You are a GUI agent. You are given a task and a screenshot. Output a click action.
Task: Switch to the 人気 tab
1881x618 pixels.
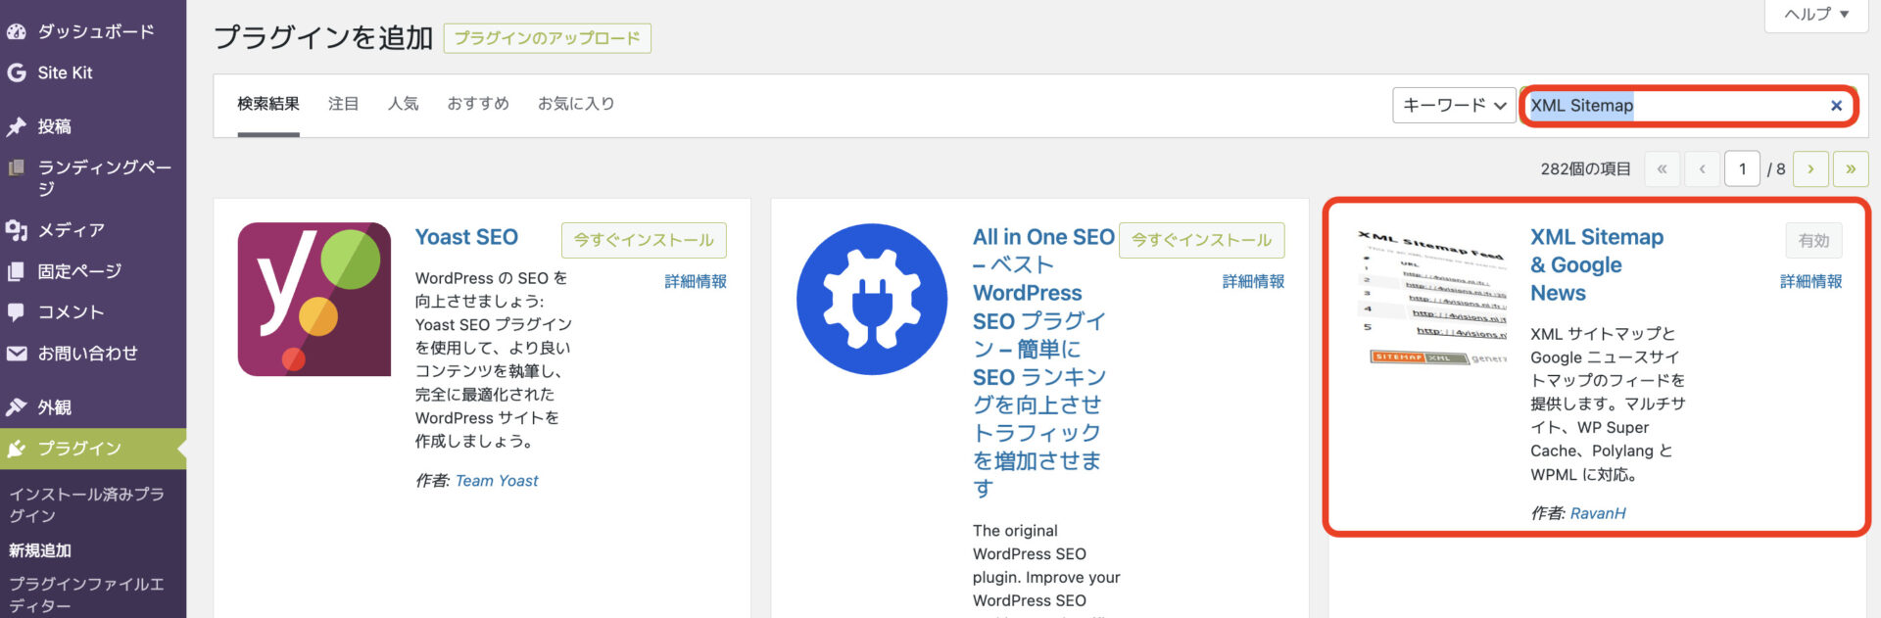[x=403, y=104]
